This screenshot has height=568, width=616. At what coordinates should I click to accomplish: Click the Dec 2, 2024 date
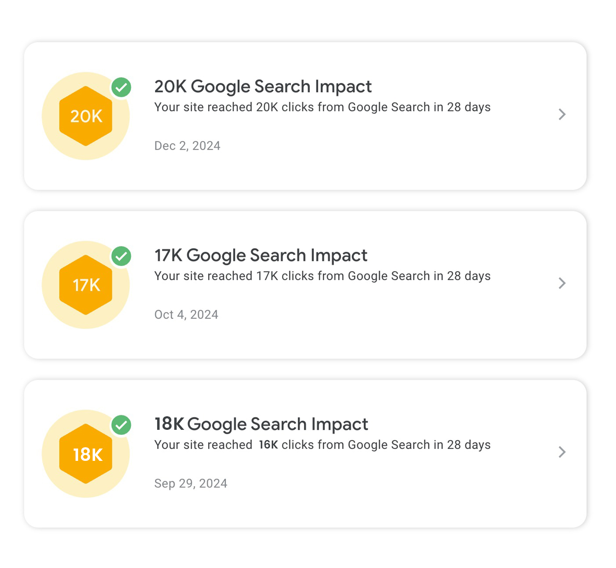click(x=187, y=146)
